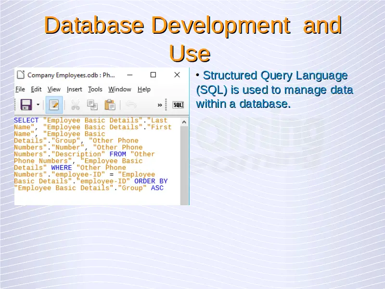This screenshot has height=289, width=385.
Task: Open the View menu
Action: 54,89
